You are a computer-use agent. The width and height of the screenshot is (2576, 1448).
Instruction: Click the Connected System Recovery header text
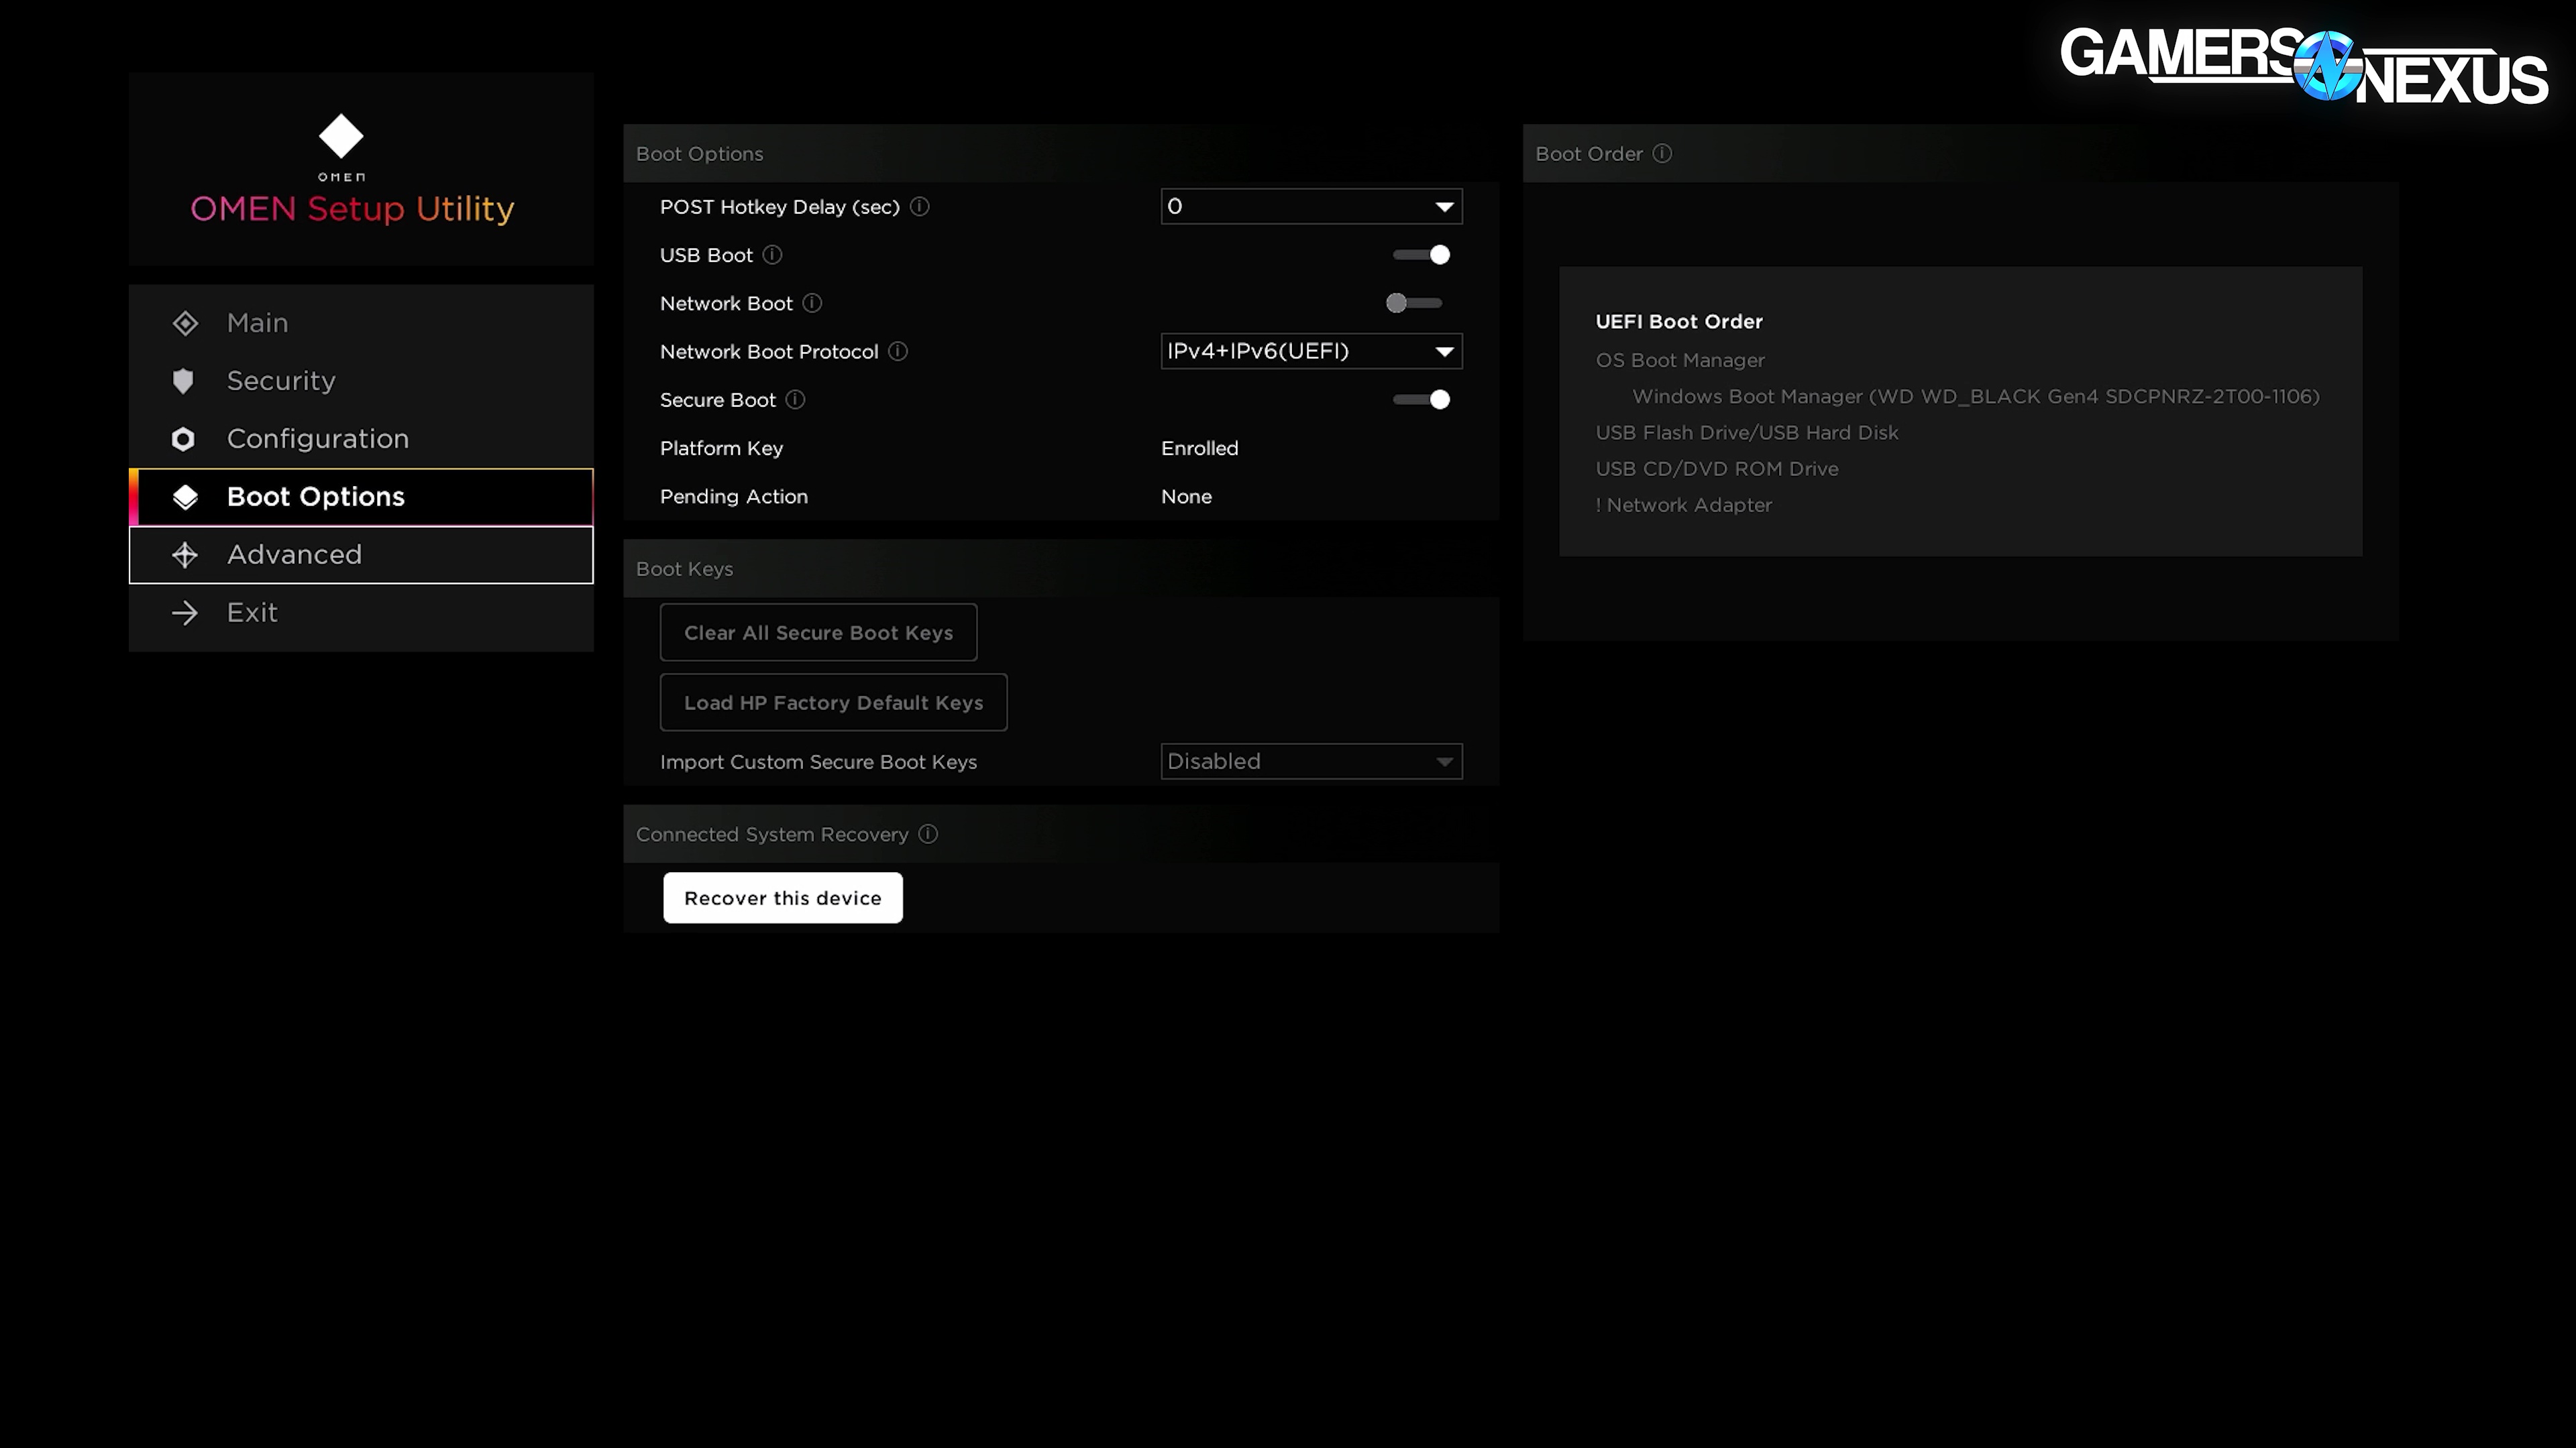point(772,835)
